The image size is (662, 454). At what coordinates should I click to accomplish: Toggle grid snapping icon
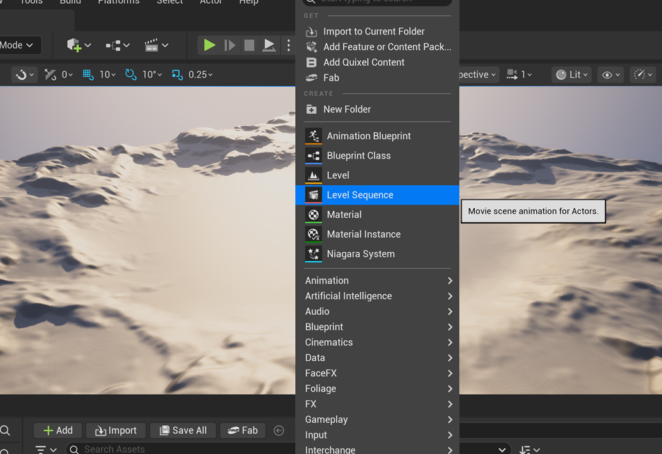pos(88,75)
